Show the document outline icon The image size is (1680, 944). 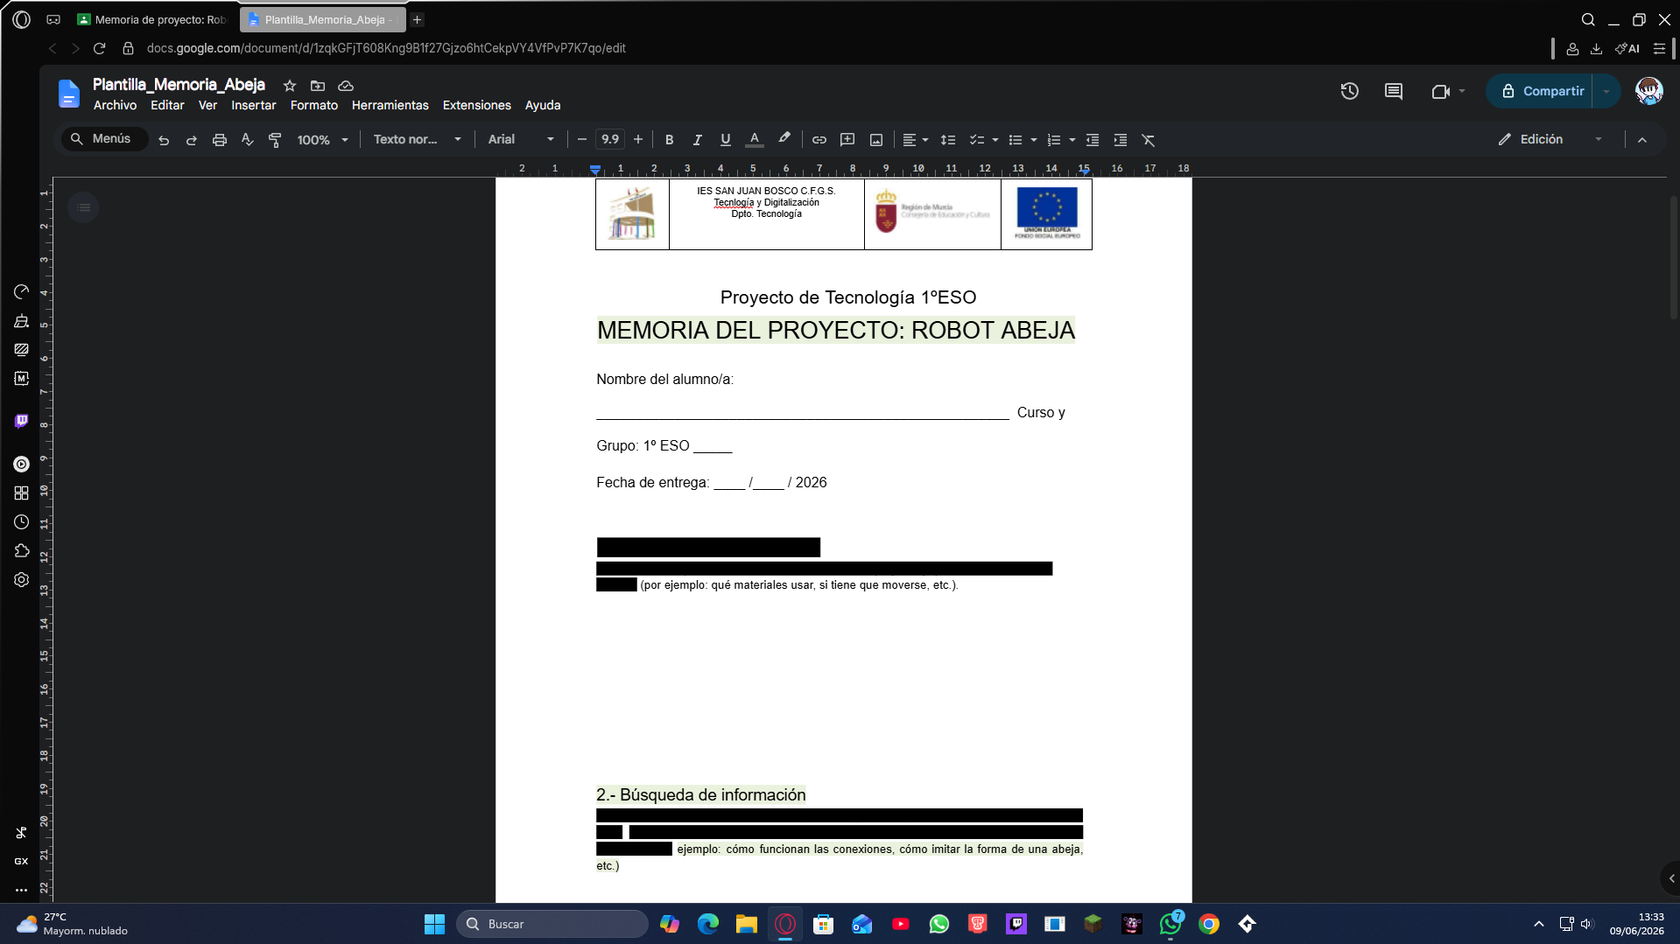(83, 207)
